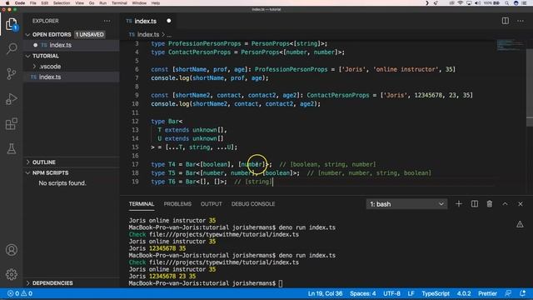533x300 pixels.
Task: Change file encoding UTF-8
Action: [x=391, y=293]
